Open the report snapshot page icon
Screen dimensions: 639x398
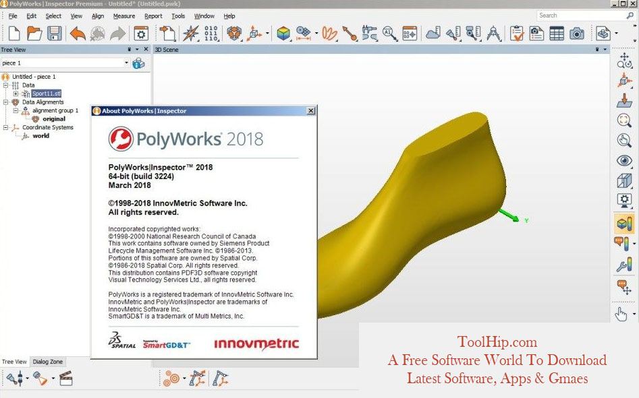[536, 34]
